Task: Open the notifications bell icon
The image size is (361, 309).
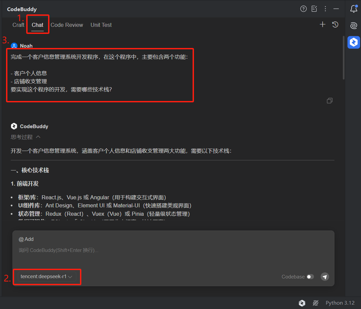Action: [x=354, y=9]
